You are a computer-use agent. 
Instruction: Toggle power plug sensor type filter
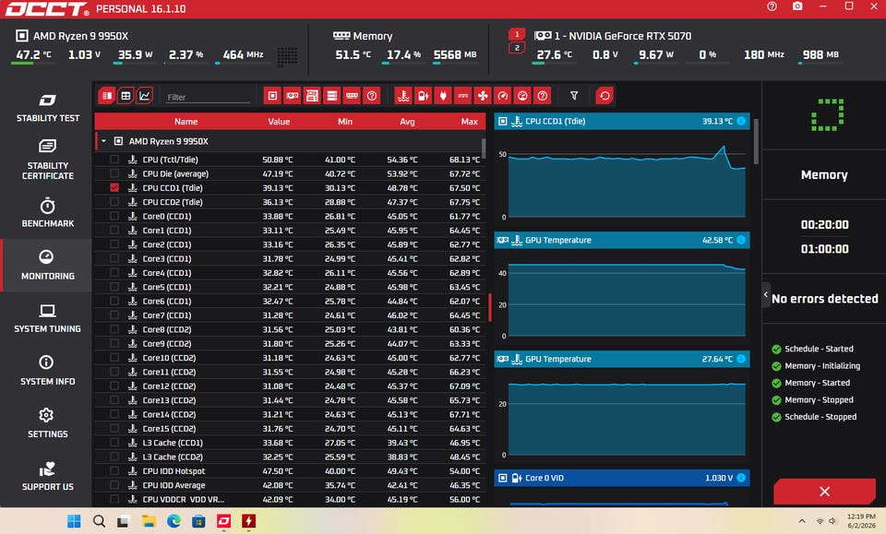pos(443,96)
